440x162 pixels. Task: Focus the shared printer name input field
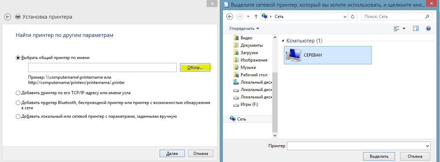(x=102, y=67)
